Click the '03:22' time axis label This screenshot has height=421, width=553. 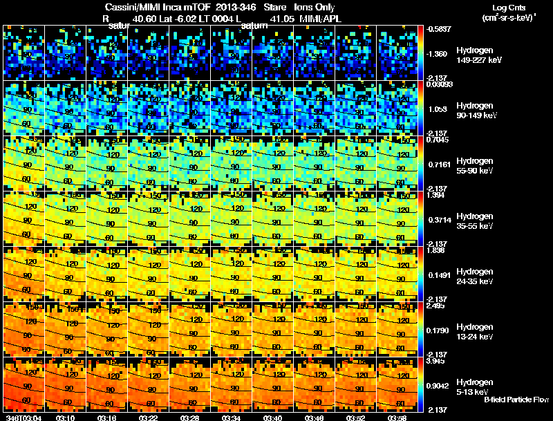pos(149,418)
